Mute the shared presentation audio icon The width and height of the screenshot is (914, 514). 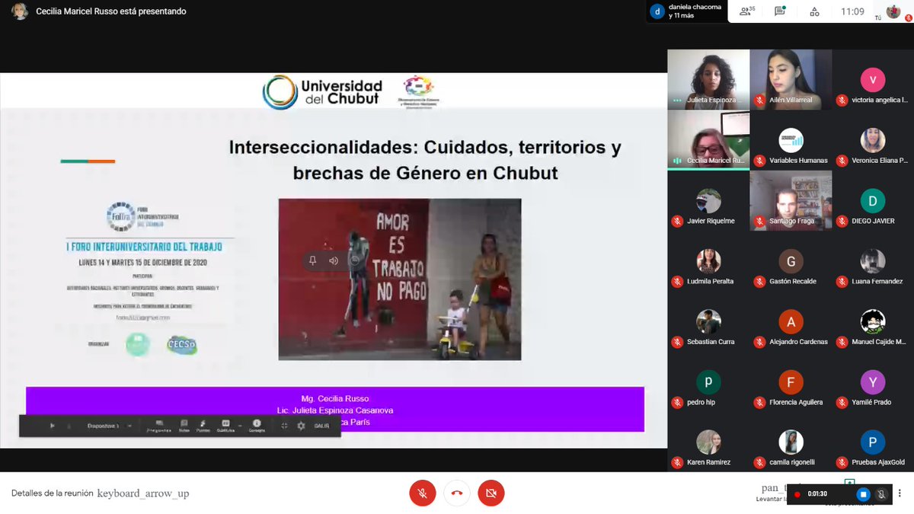point(334,261)
